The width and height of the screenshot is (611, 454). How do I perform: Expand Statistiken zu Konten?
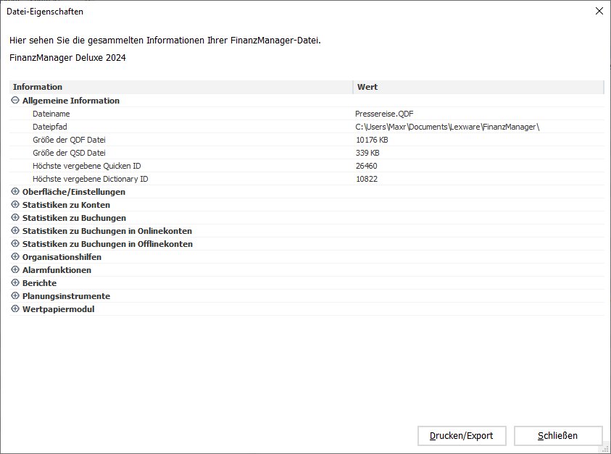[x=16, y=205]
